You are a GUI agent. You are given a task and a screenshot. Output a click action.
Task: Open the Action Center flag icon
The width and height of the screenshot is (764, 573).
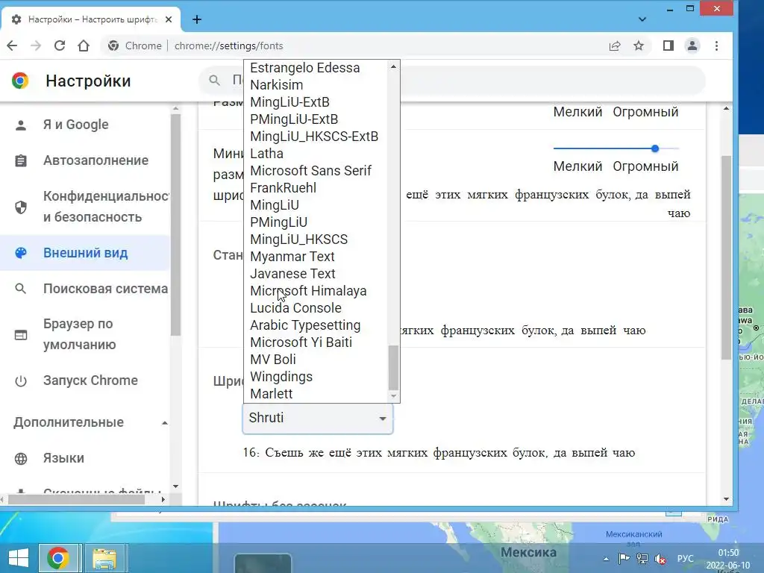pos(624,558)
